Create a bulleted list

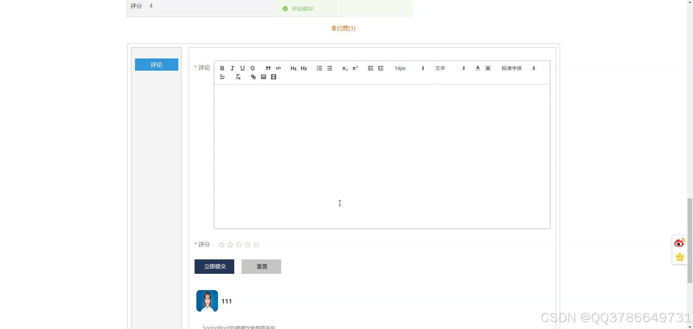(x=330, y=68)
